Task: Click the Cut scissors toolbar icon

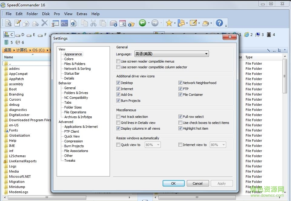Action: point(93,23)
